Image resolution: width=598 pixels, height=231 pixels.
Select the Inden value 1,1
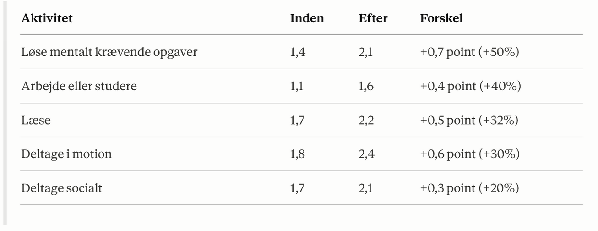[x=297, y=86]
